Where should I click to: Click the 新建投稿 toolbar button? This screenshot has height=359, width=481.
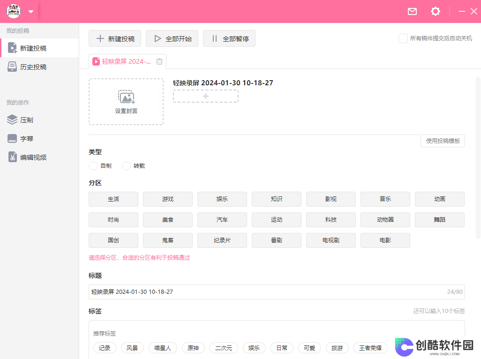115,38
